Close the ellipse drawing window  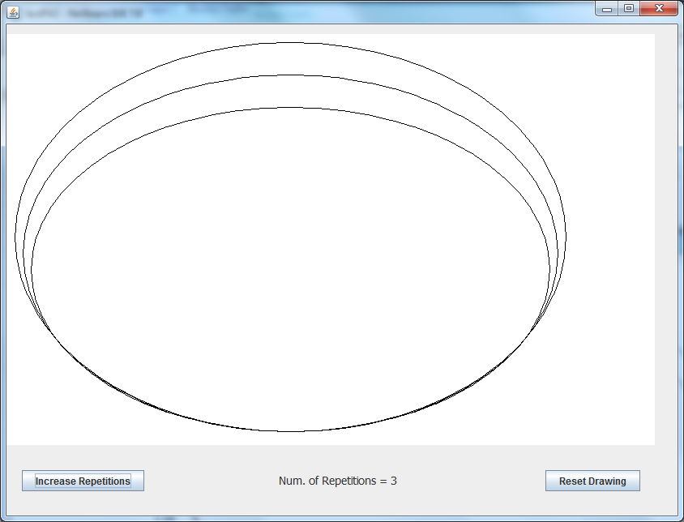pos(659,8)
